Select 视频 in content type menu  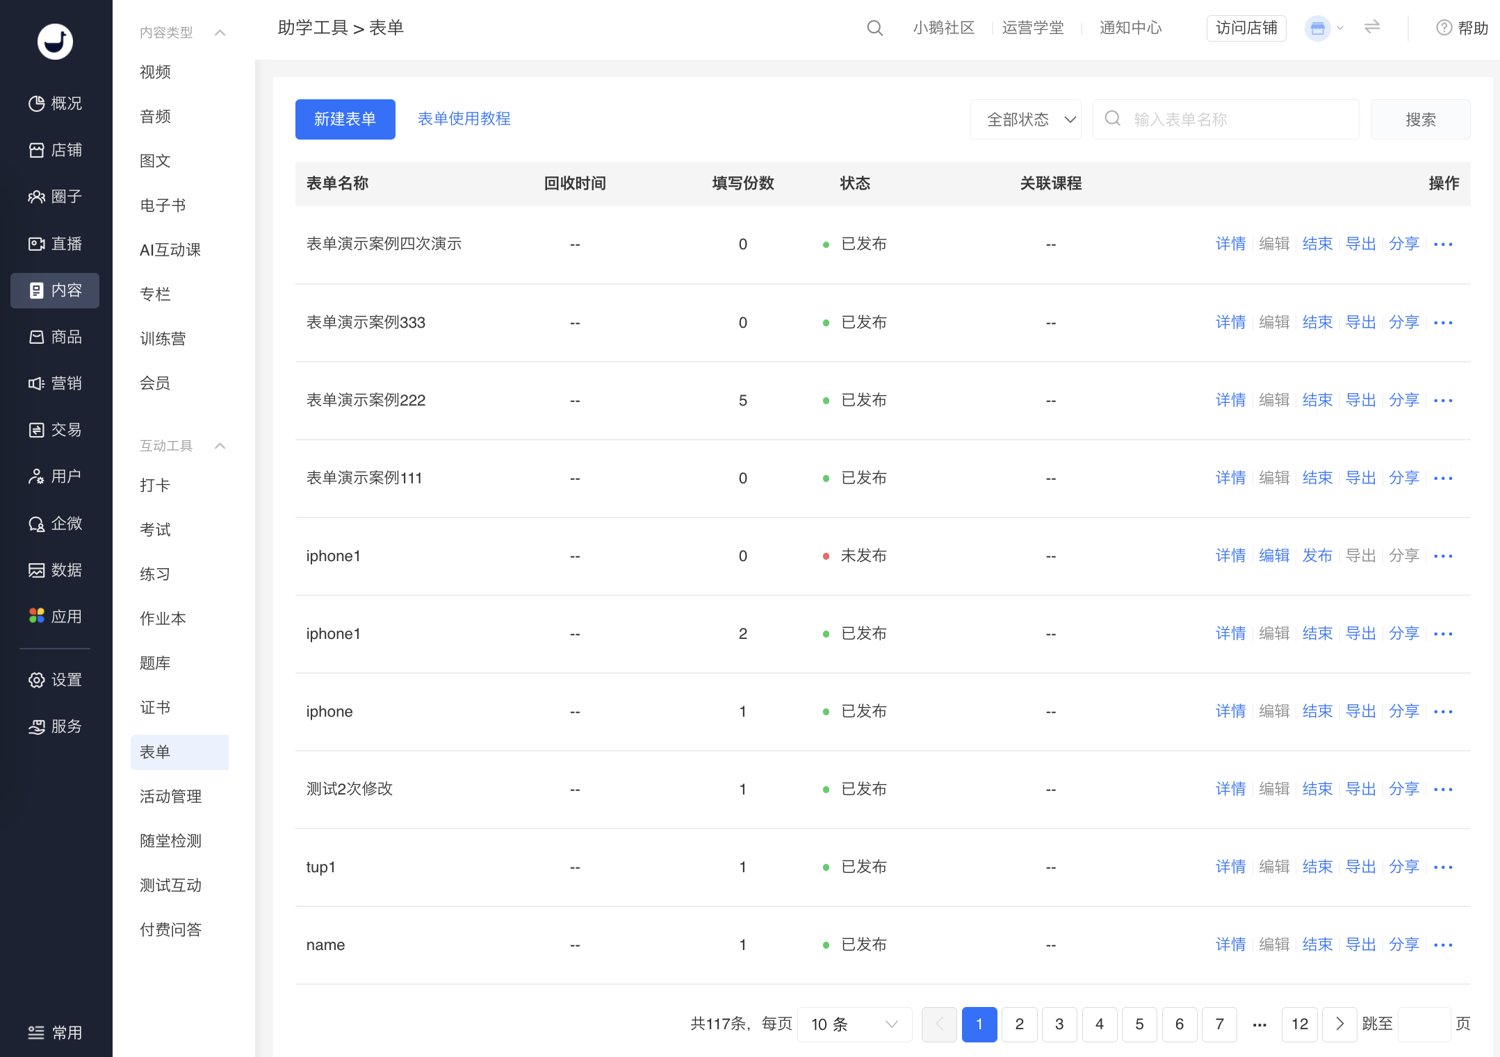point(155,72)
